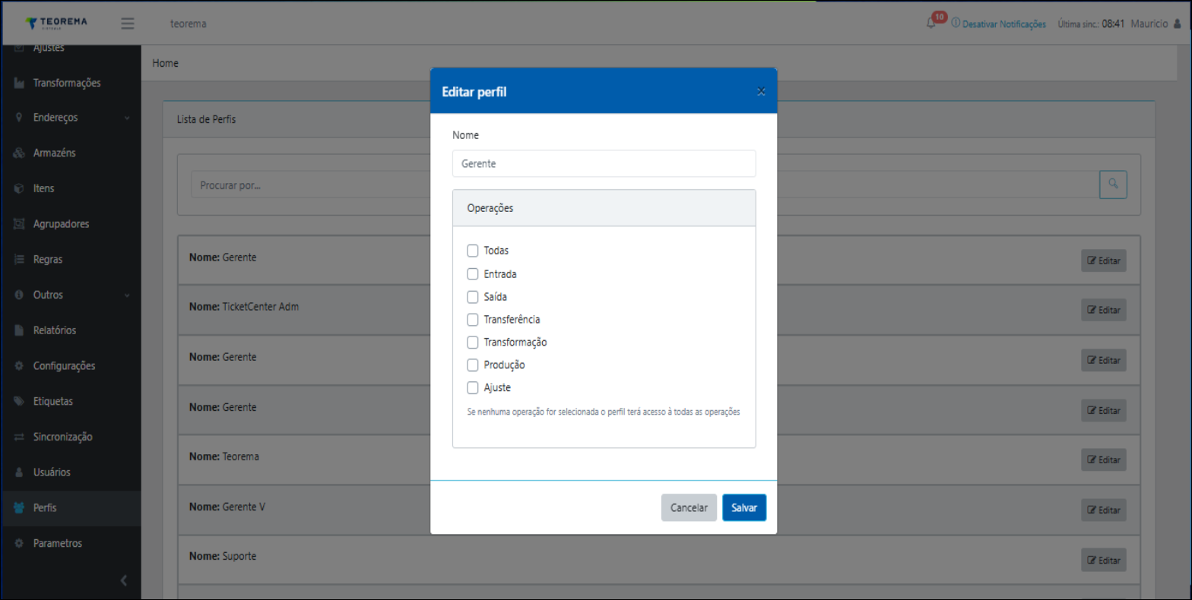Close the Editar perfil dialog

click(761, 91)
